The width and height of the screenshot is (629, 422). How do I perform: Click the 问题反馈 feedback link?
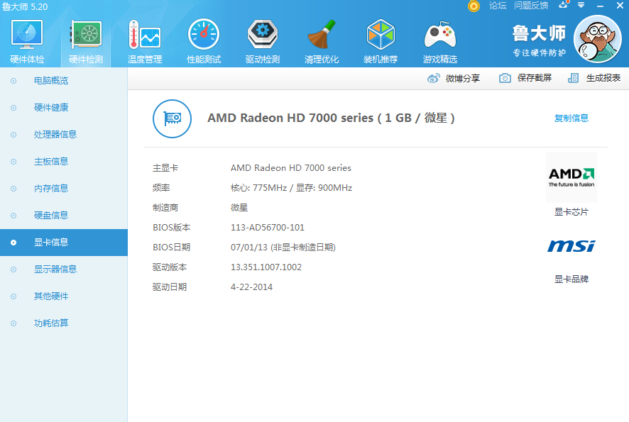pos(531,6)
